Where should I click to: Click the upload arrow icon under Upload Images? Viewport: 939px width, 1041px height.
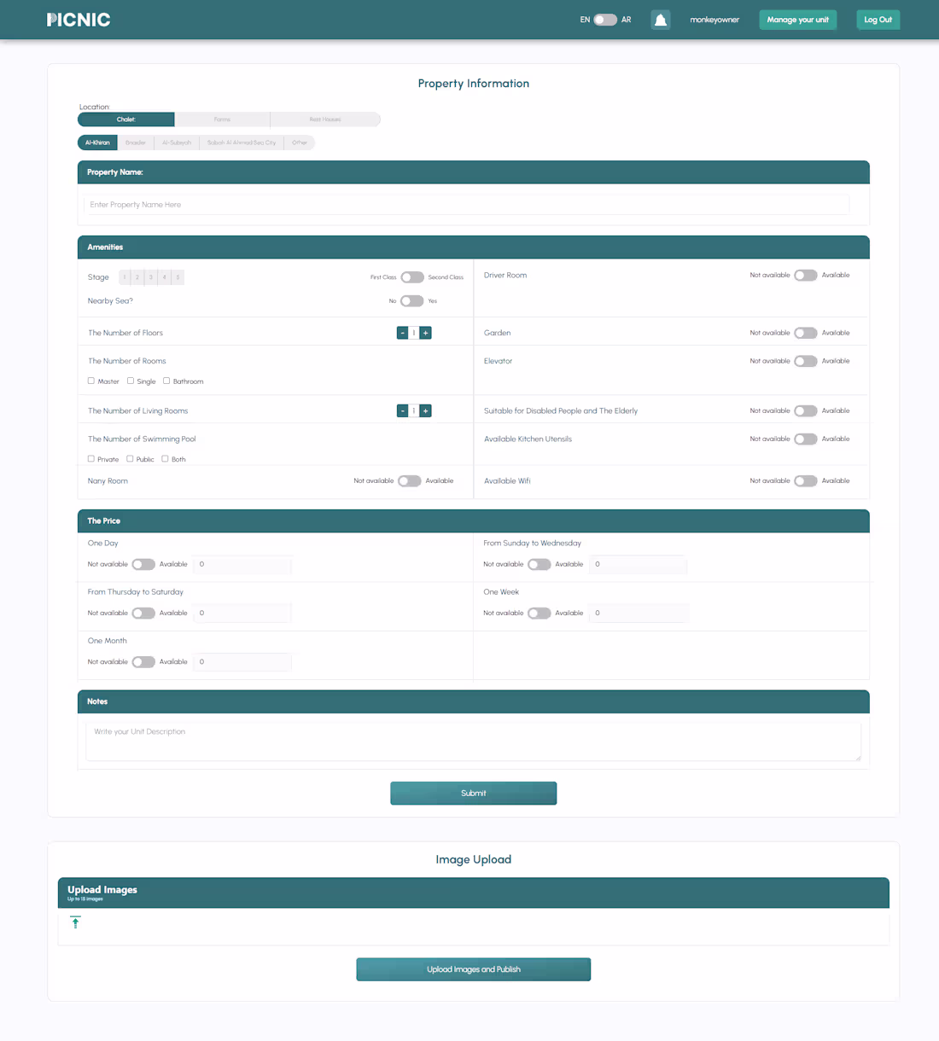tap(75, 922)
